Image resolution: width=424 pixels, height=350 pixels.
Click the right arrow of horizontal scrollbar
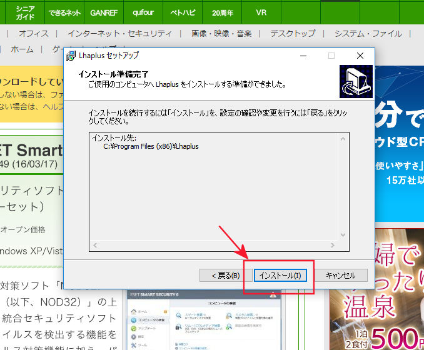click(332, 245)
